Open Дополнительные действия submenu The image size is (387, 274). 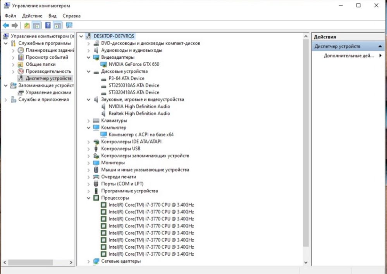click(348, 56)
